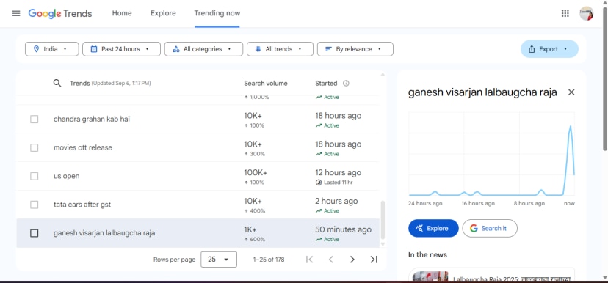Click the Search volume column header

click(x=266, y=84)
